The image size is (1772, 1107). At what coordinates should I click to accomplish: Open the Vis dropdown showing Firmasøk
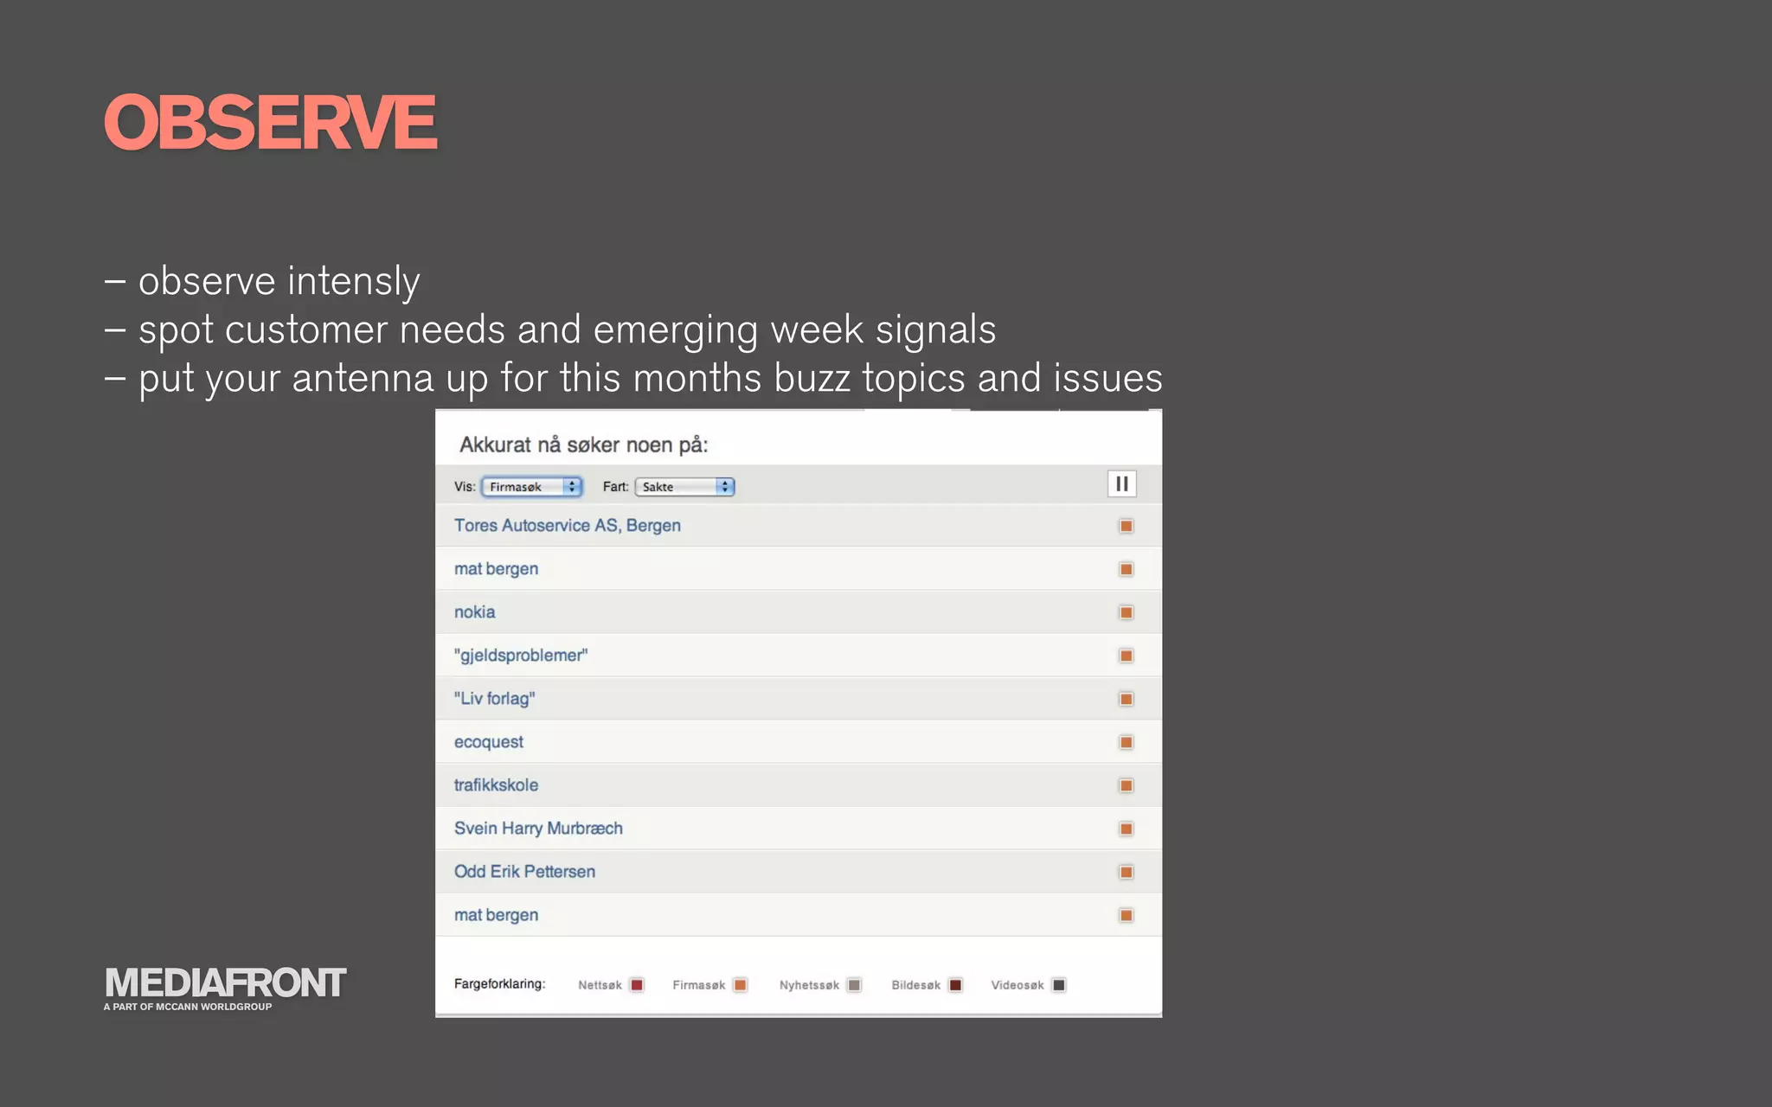tap(531, 487)
